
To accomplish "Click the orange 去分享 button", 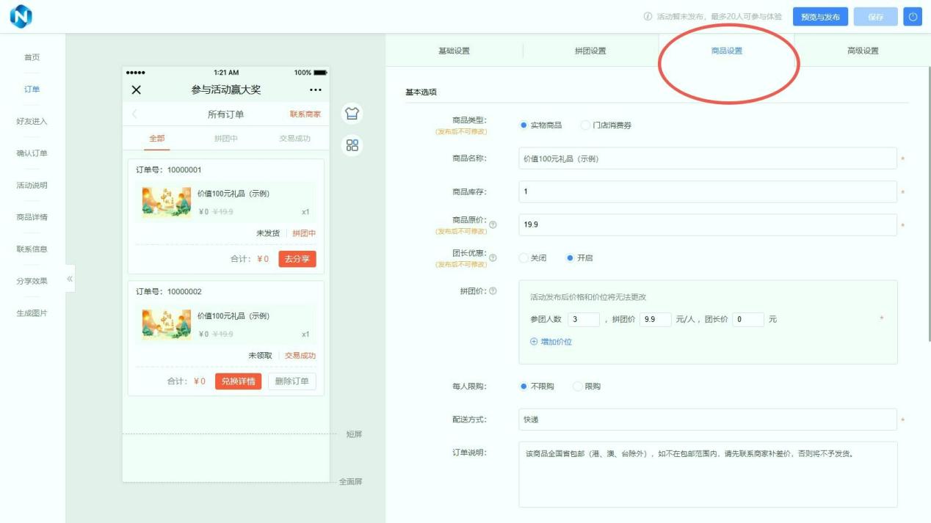I will [297, 259].
